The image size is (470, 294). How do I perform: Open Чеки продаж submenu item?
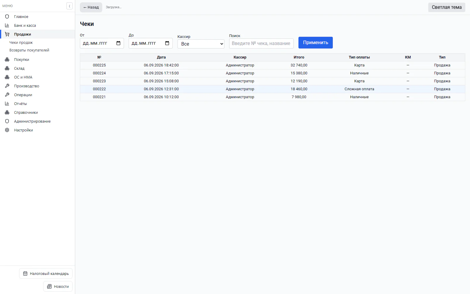click(x=21, y=42)
